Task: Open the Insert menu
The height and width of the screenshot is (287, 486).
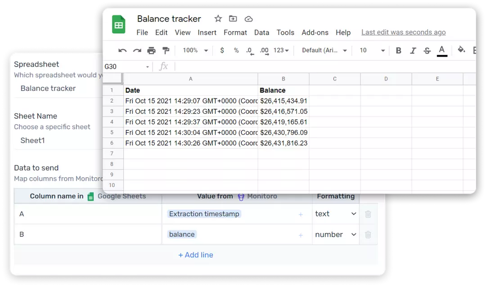Action: 207,32
